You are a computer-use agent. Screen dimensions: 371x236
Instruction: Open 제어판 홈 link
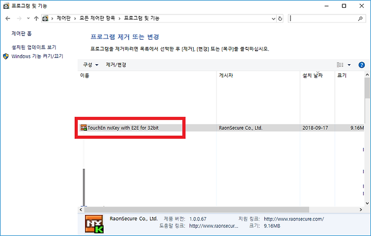pos(22,33)
